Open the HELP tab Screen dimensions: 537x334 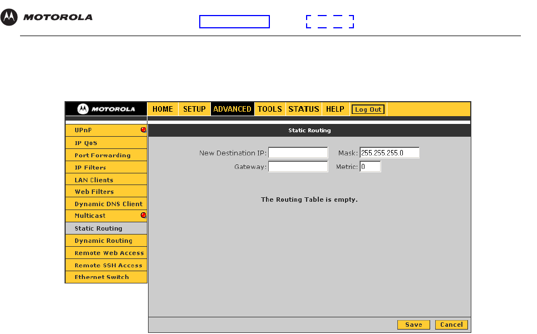pos(335,109)
